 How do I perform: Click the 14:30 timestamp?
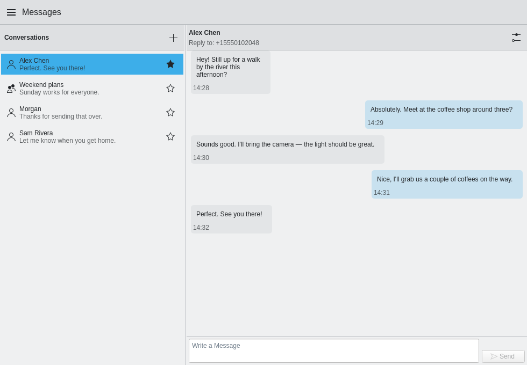point(201,158)
